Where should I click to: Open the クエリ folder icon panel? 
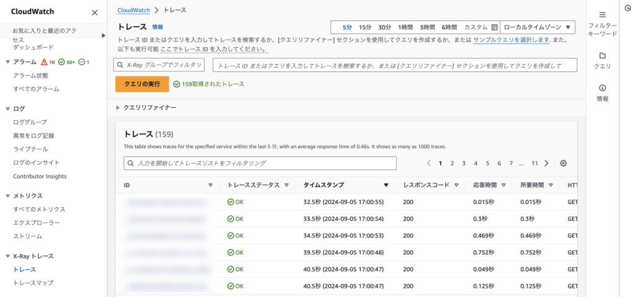[602, 56]
